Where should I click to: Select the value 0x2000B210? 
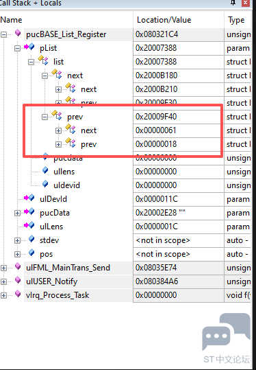pyautogui.click(x=157, y=89)
